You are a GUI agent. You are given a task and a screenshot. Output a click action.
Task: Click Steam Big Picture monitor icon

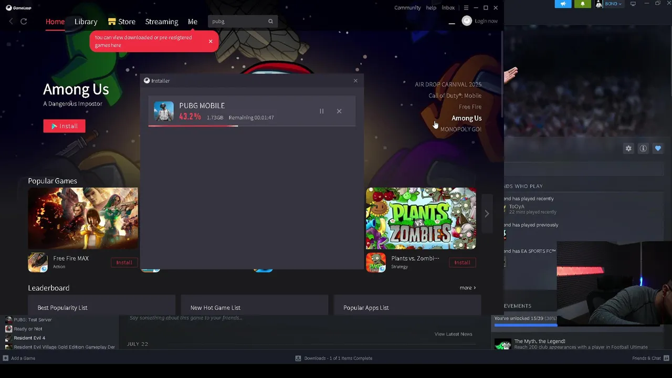click(633, 4)
